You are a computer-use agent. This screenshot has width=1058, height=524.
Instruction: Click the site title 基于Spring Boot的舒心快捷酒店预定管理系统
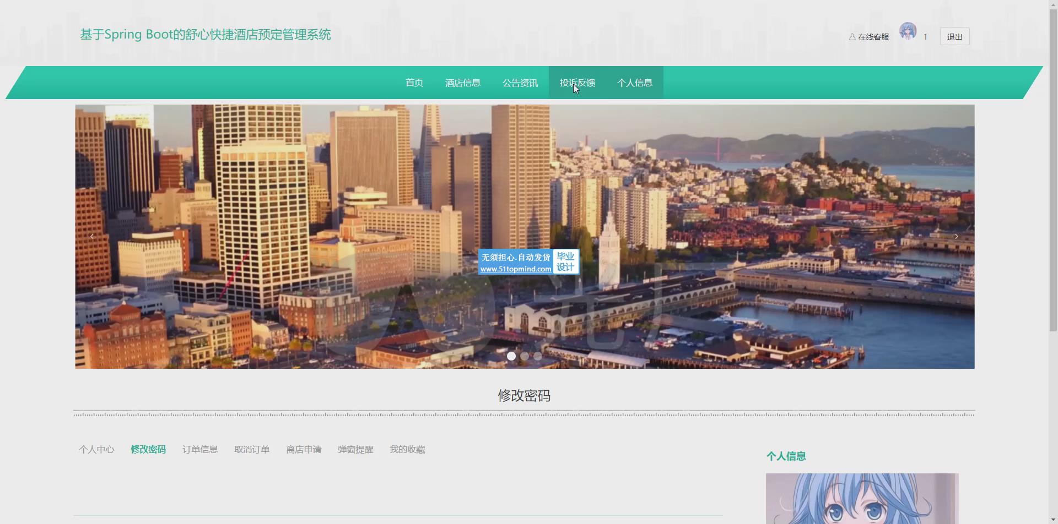click(206, 35)
